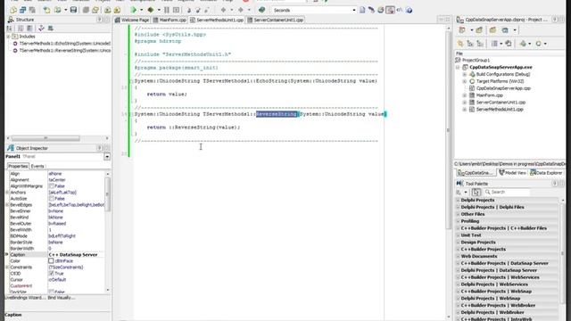
Task: Click the Save All toolbar icon
Action: click(86, 10)
